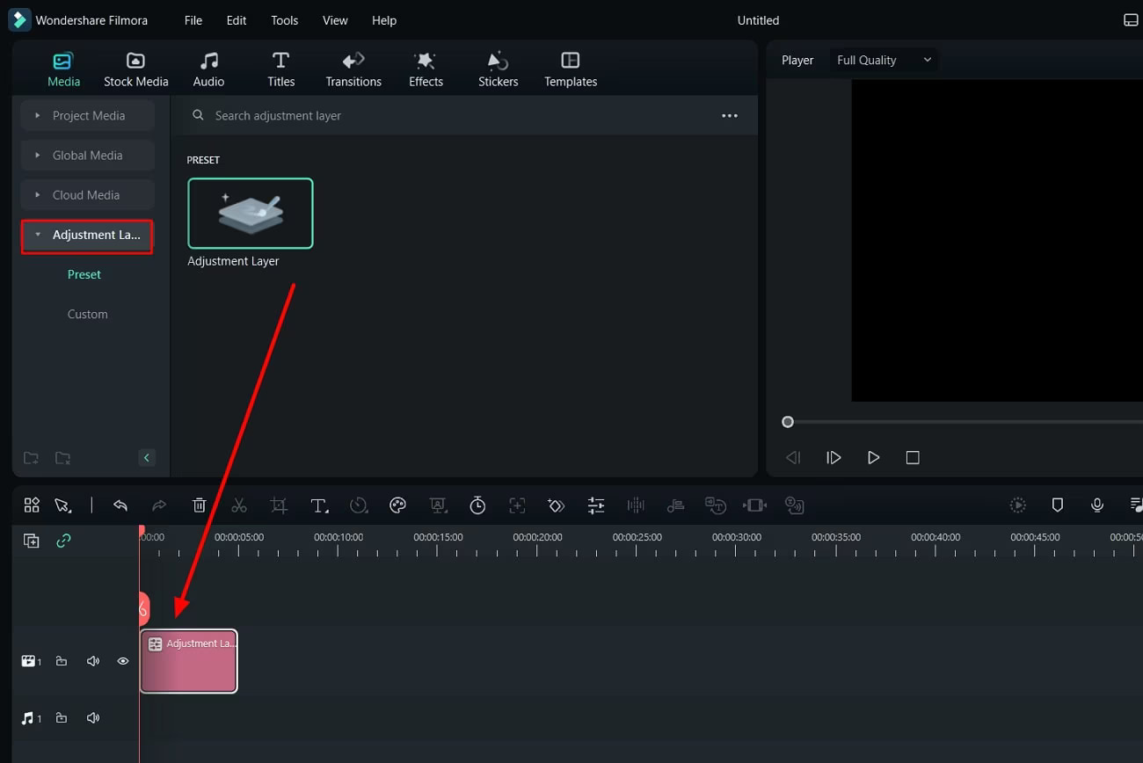Switch to the Audio tab

coord(208,69)
